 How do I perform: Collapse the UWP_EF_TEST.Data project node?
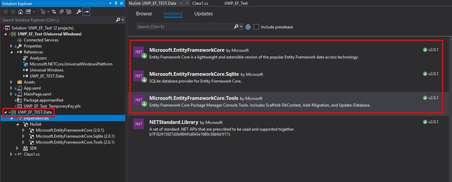pyautogui.click(x=5, y=112)
